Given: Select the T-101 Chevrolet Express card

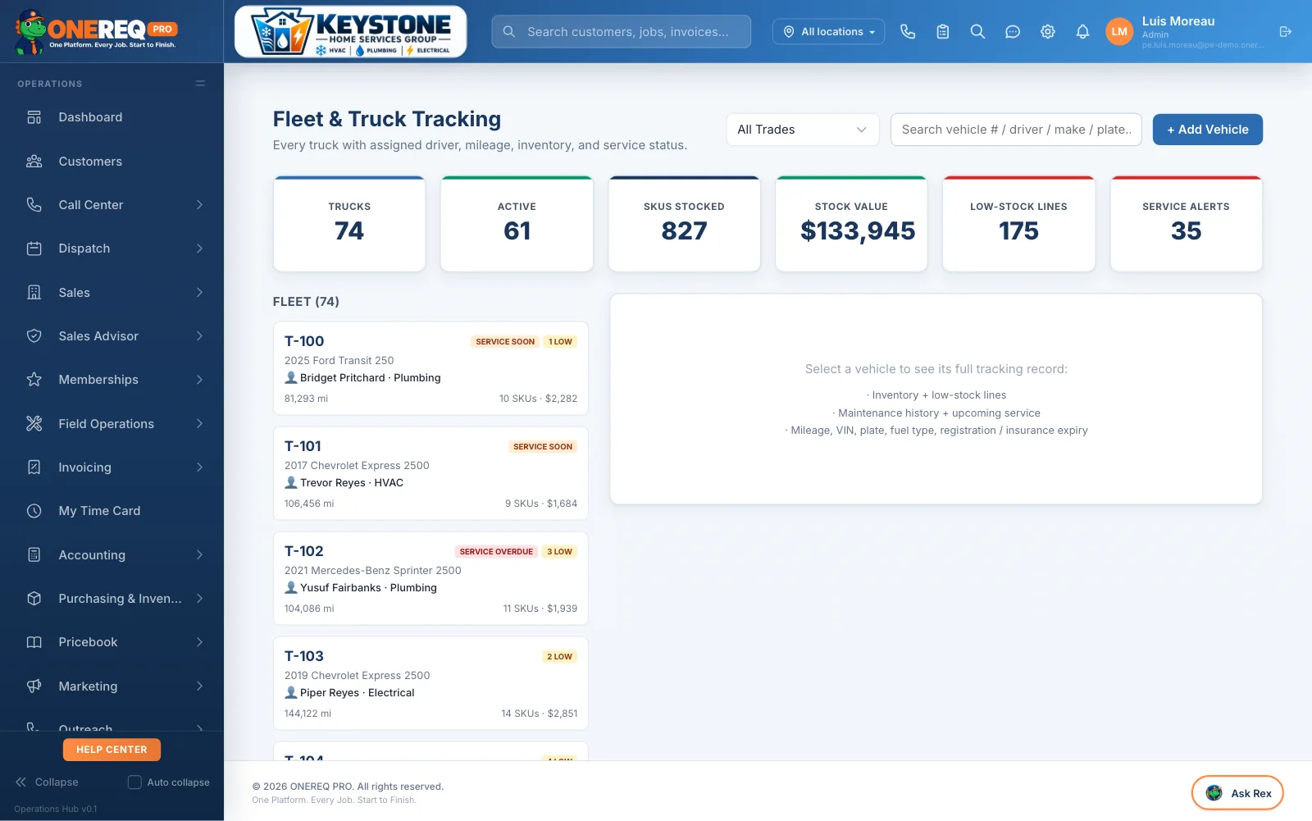Looking at the screenshot, I should click(430, 473).
